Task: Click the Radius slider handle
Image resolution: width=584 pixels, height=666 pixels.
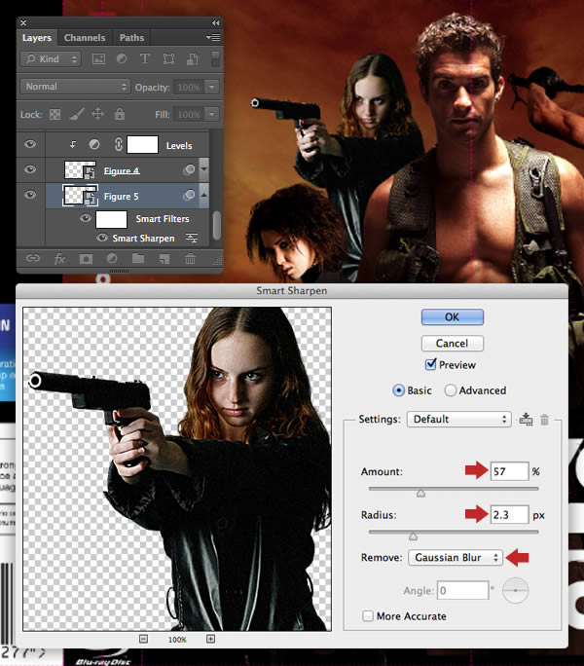Action: click(414, 536)
